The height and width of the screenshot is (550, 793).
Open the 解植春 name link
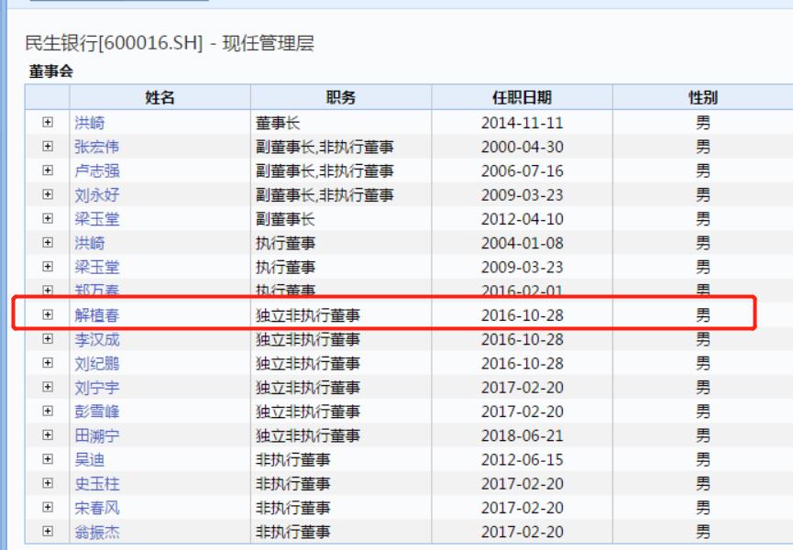(96, 315)
